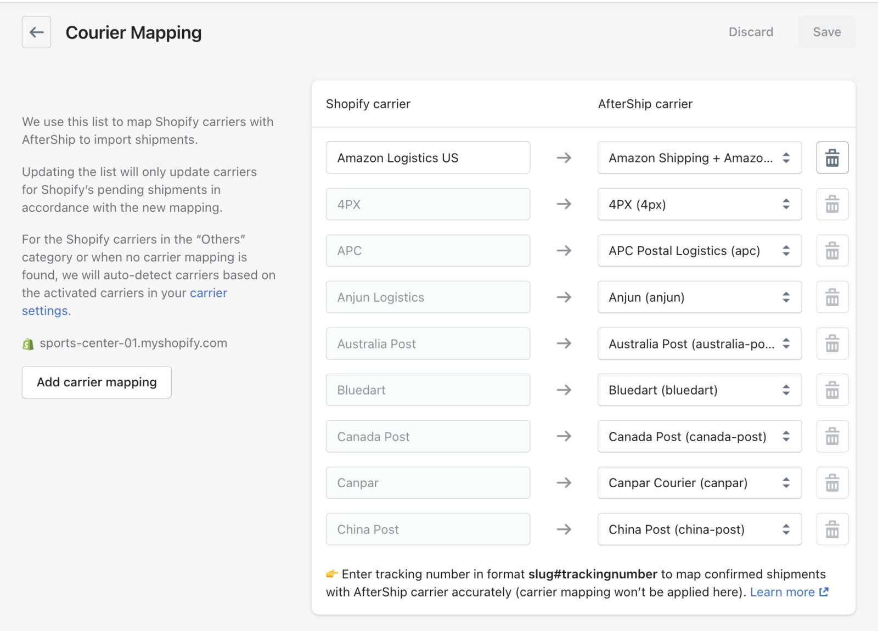Click the sports-center-01.myshopify.com store name
Viewport: 878px width, 631px height.
coord(133,343)
